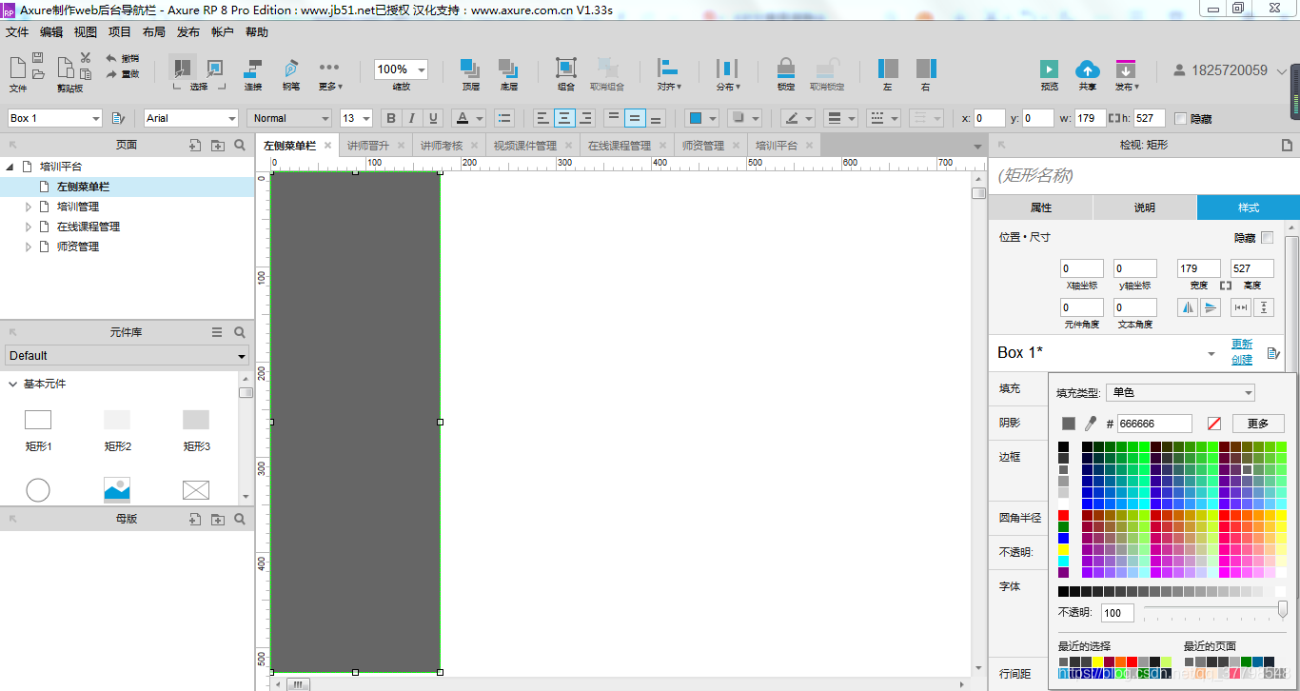The height and width of the screenshot is (691, 1300).
Task: Open the Normal font style dropdown
Action: 289,118
